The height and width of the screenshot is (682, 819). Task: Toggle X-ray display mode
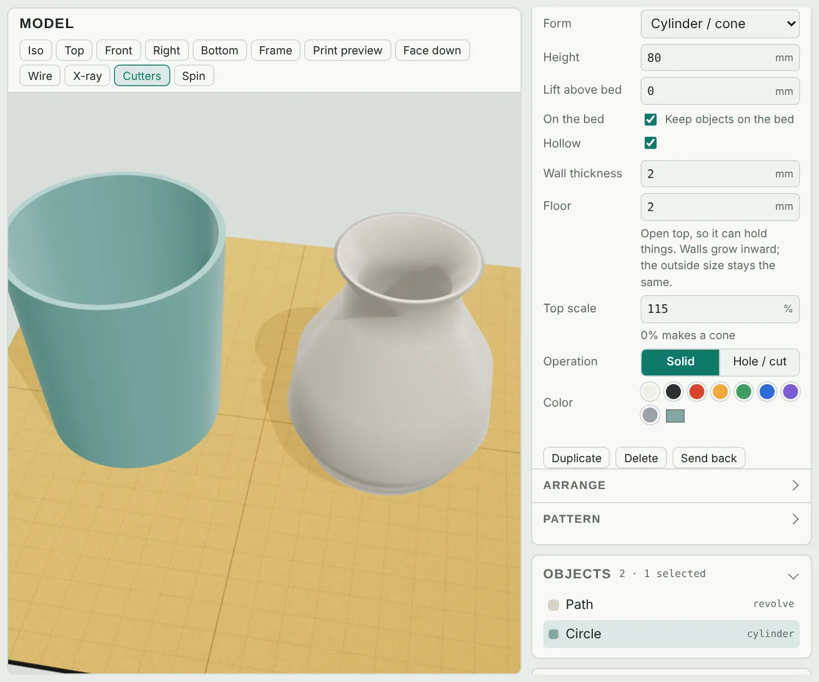[x=87, y=76]
